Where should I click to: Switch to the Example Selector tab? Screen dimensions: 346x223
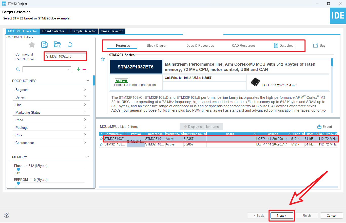pyautogui.click(x=83, y=31)
